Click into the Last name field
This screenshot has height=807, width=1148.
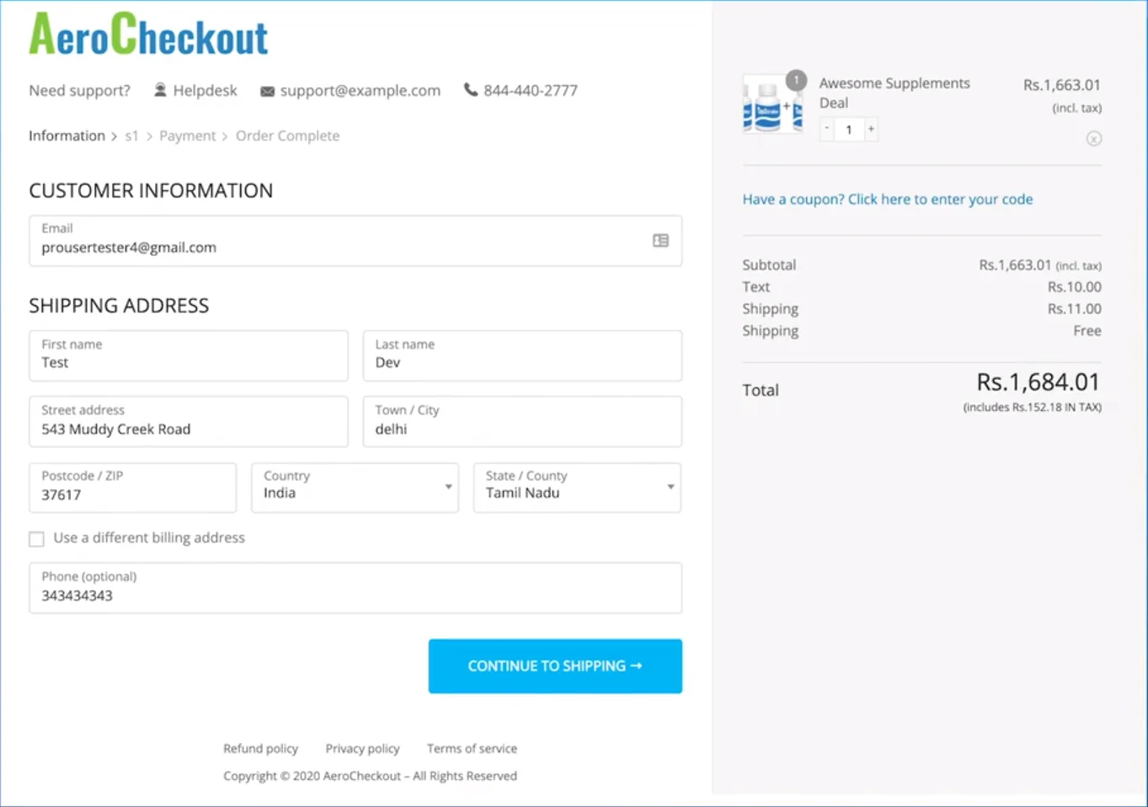522,355
